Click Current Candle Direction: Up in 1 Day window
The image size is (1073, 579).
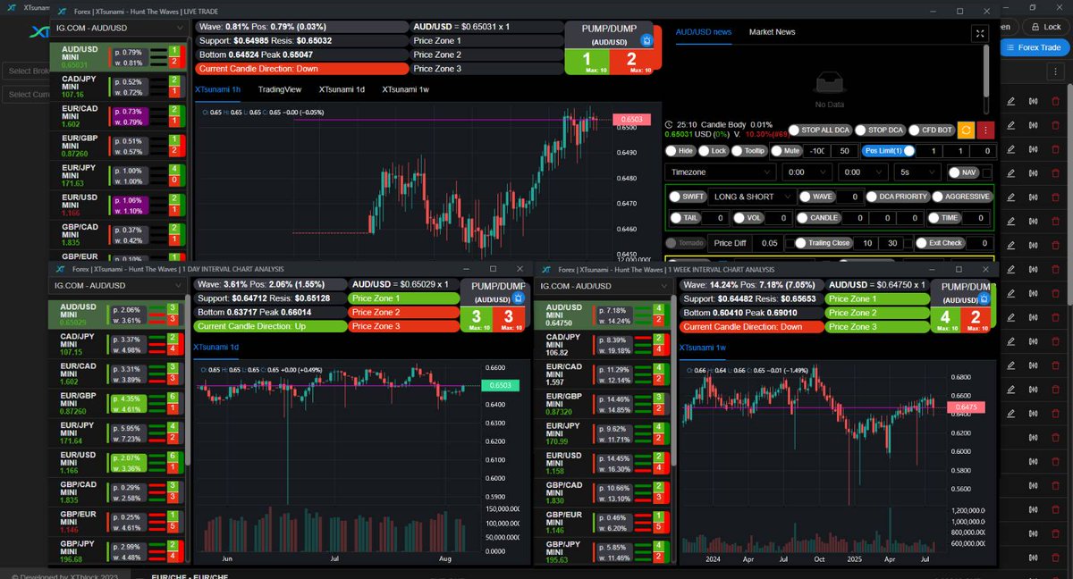(x=268, y=326)
